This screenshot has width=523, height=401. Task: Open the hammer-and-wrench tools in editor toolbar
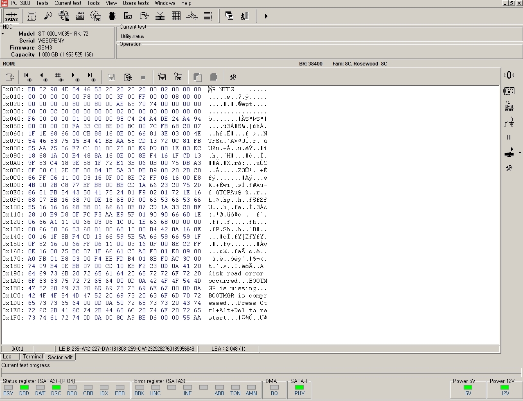click(233, 77)
